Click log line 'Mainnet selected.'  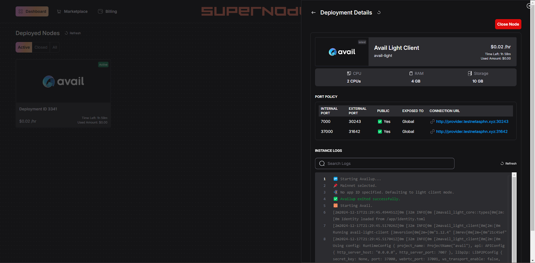click(358, 186)
